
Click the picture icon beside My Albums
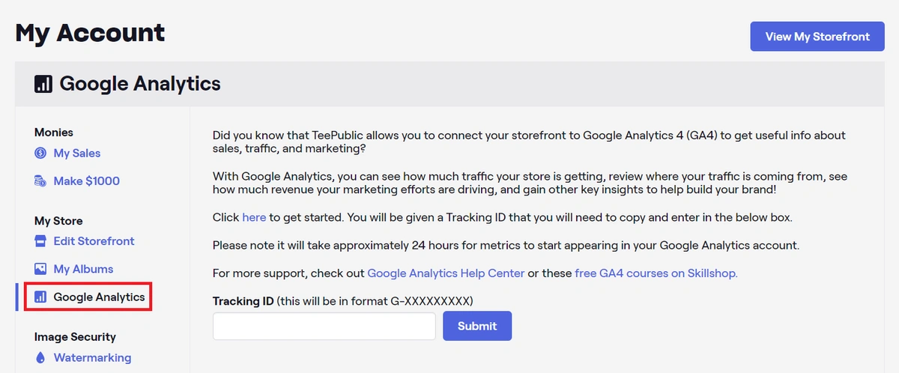[40, 269]
